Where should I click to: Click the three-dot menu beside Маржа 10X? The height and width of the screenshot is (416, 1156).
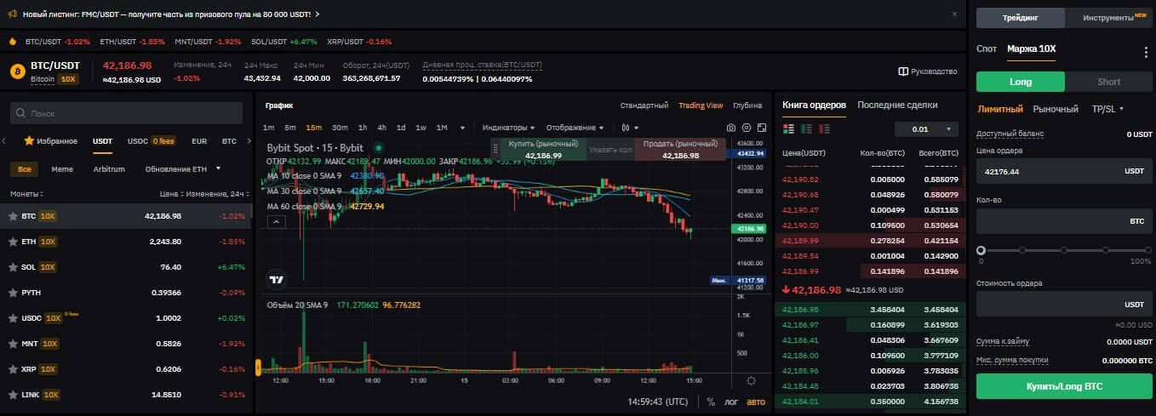tap(1146, 52)
